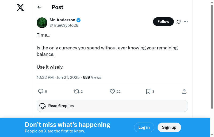The image size is (214, 137).
Task: Click the reply speech bubble icon
Action: [41, 91]
